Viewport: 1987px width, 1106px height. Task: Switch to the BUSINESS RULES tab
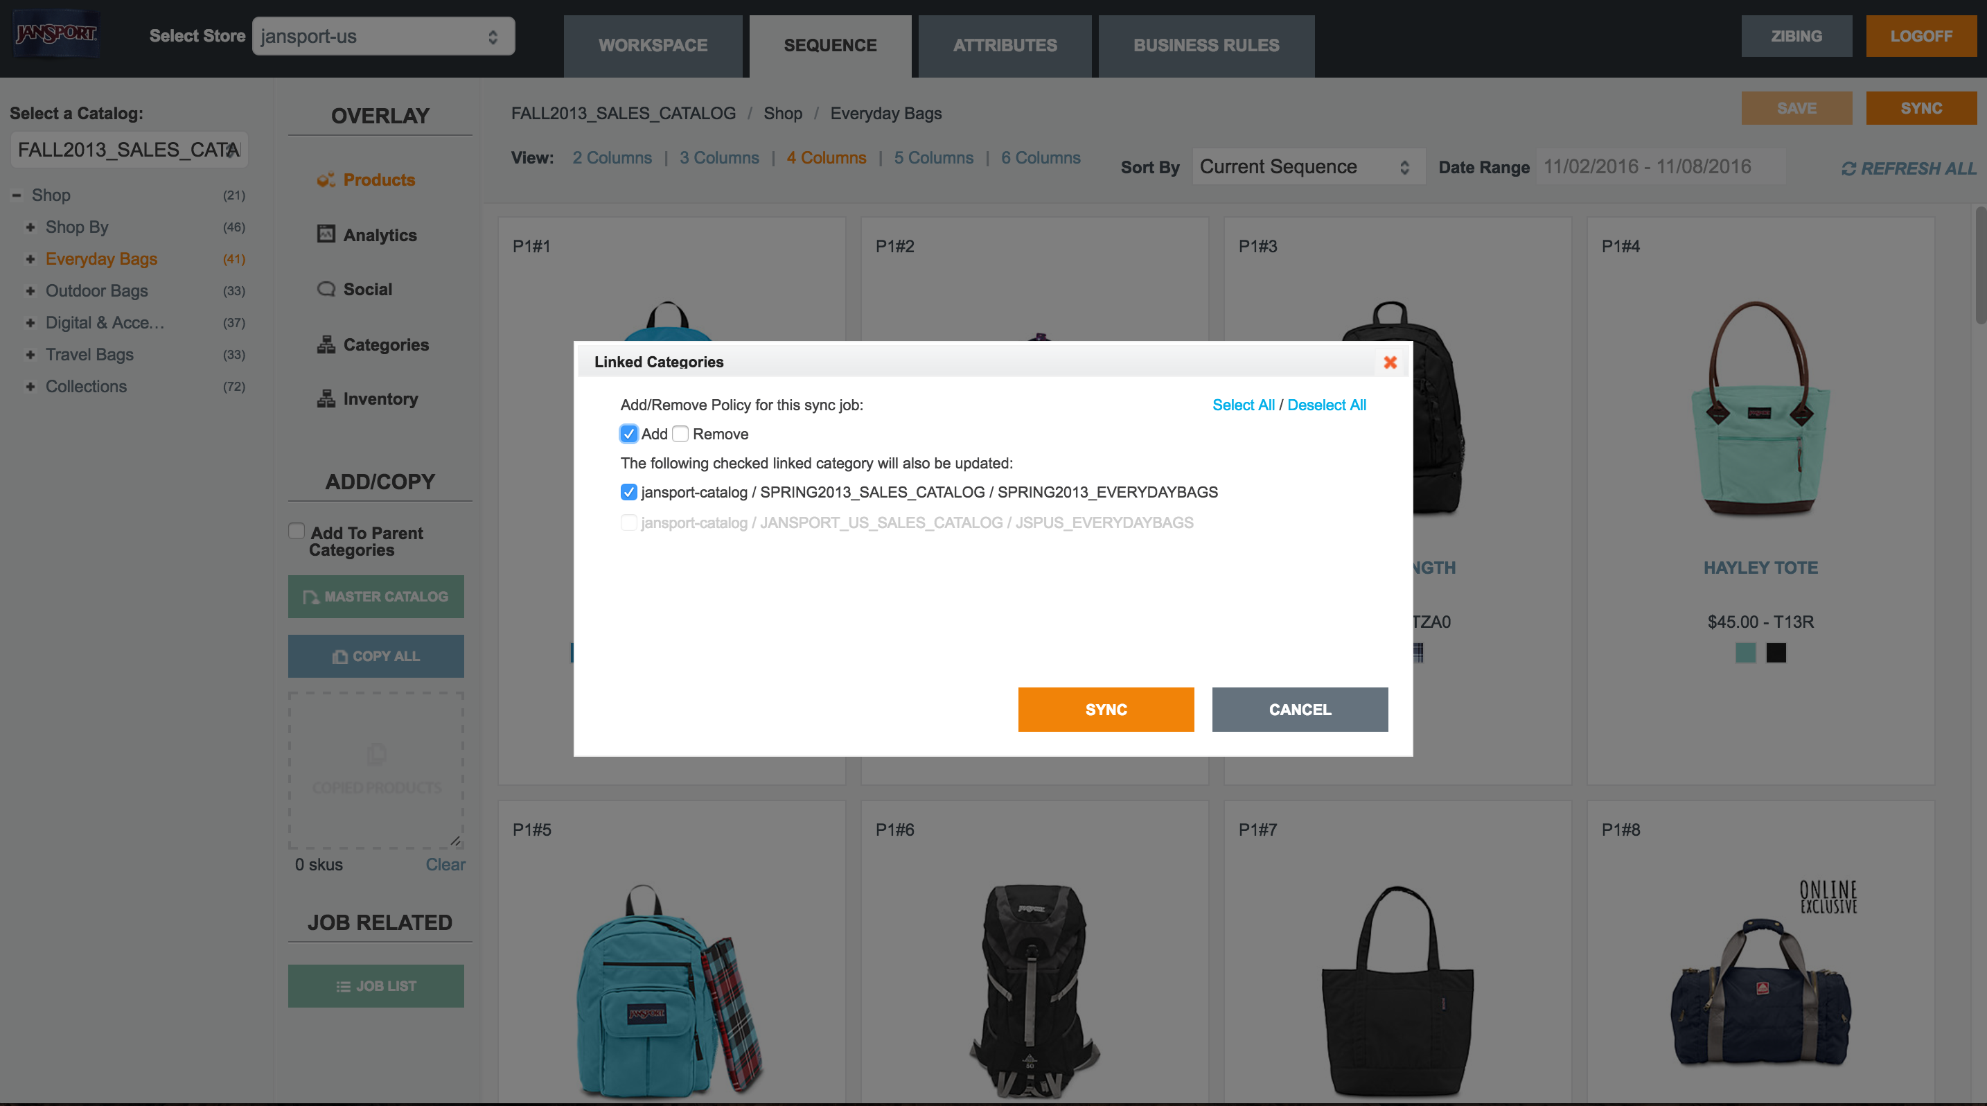1206,46
